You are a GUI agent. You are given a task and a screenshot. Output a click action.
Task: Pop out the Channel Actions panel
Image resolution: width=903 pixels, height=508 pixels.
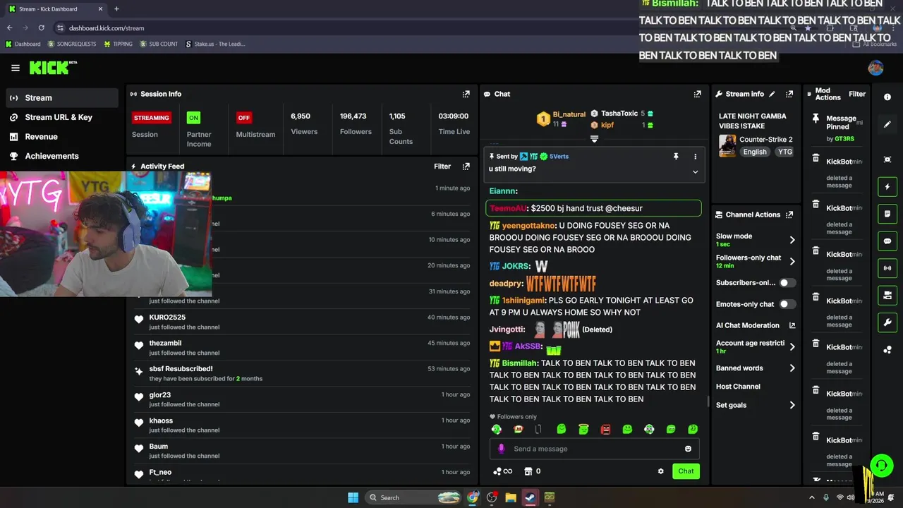tap(789, 214)
